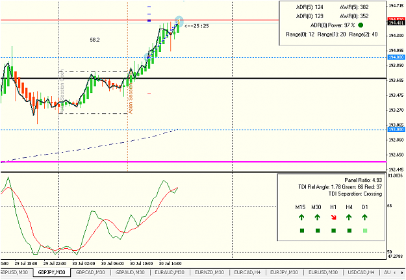
Task: Switch to the EURUSD,M30 chart tab
Action: [x=323, y=272]
